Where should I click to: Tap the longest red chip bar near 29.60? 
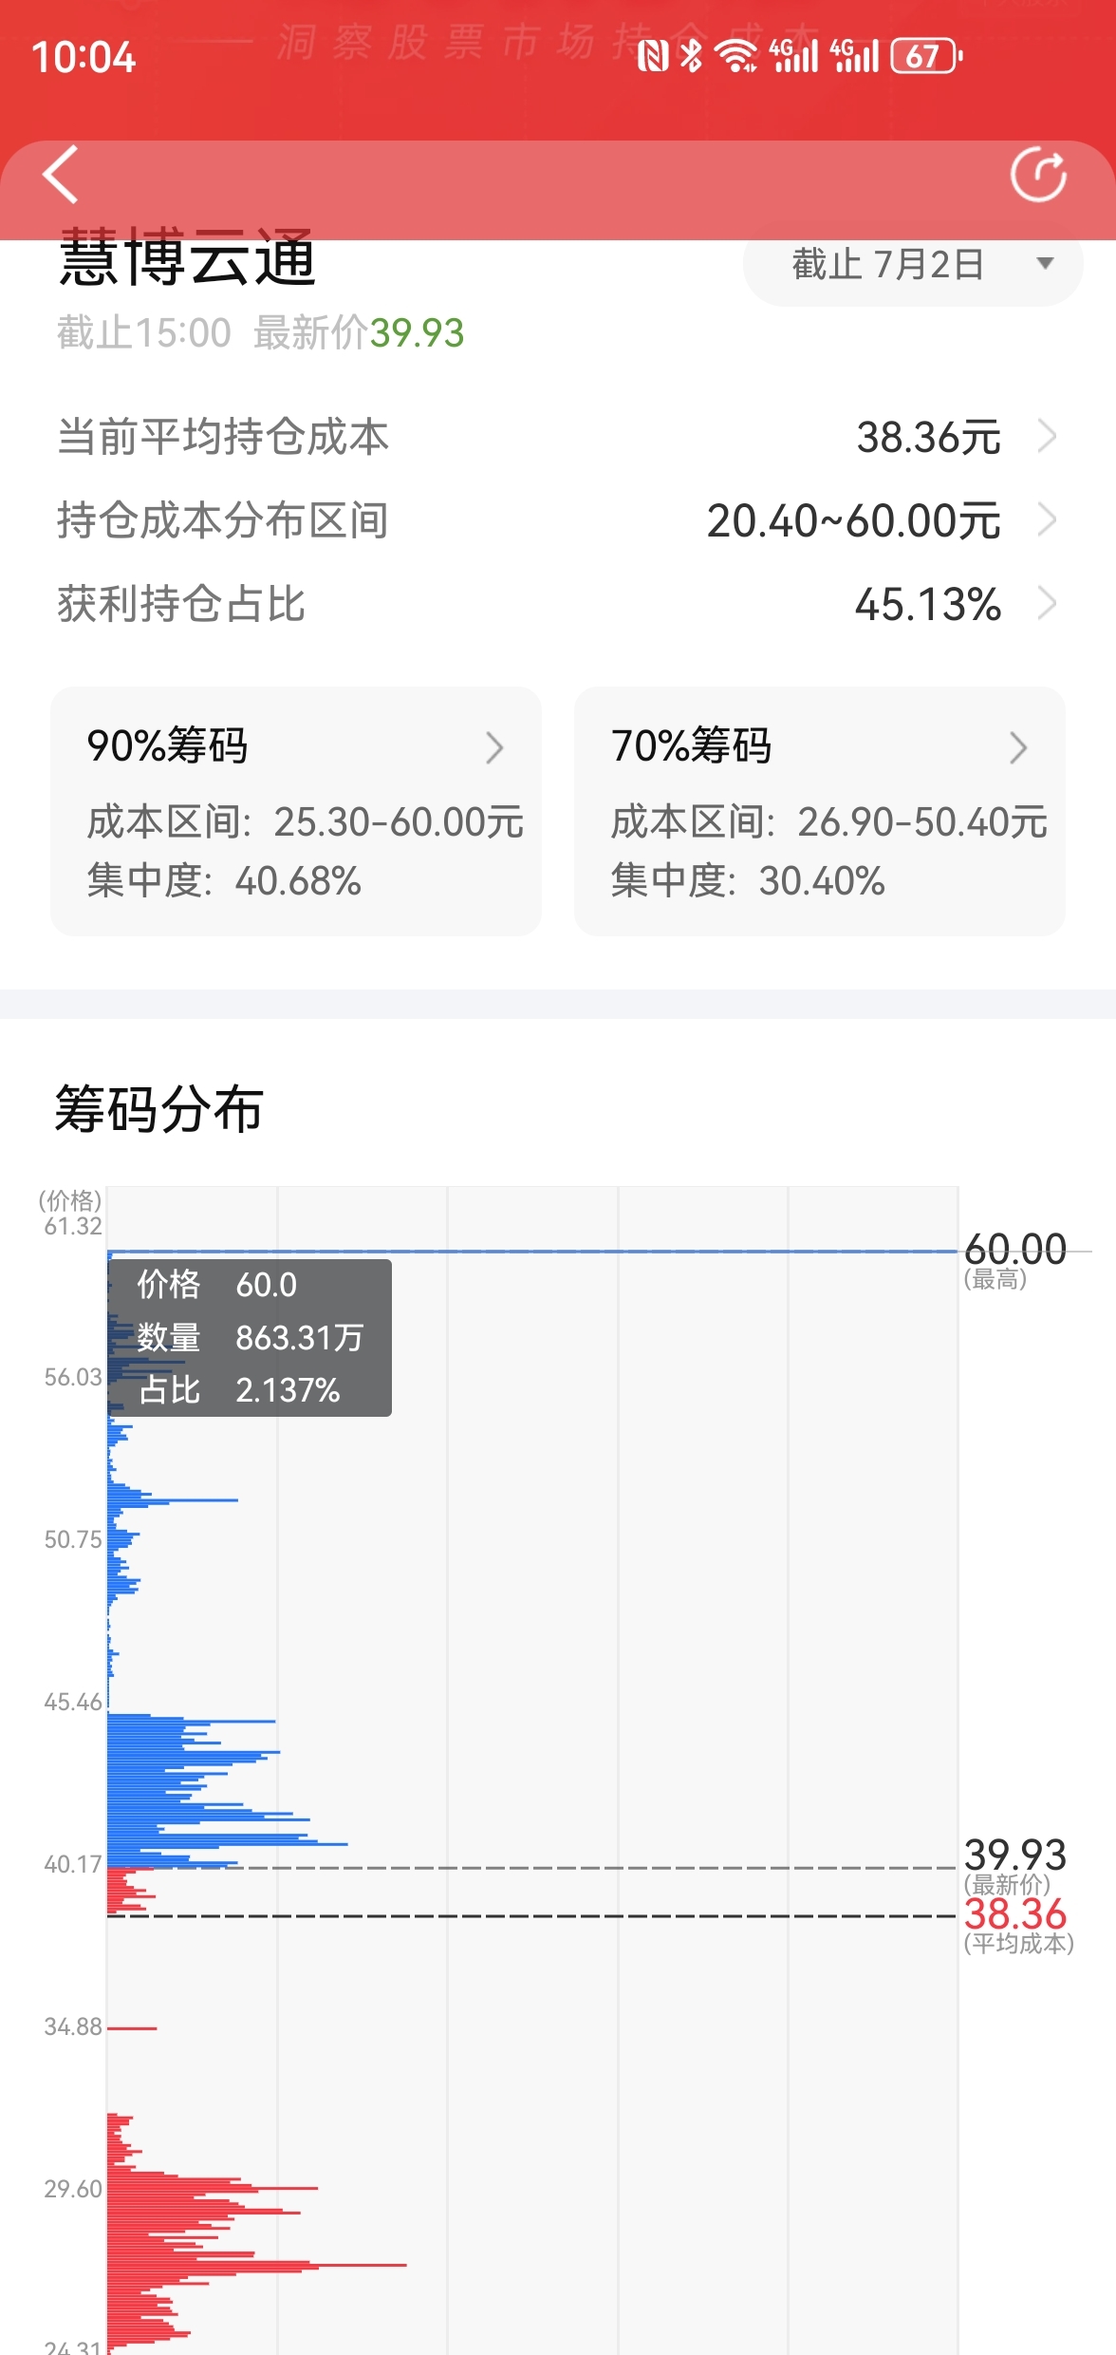256,2266
